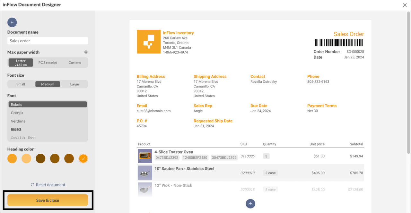Pick the lightest heading color swatch

coord(26,158)
